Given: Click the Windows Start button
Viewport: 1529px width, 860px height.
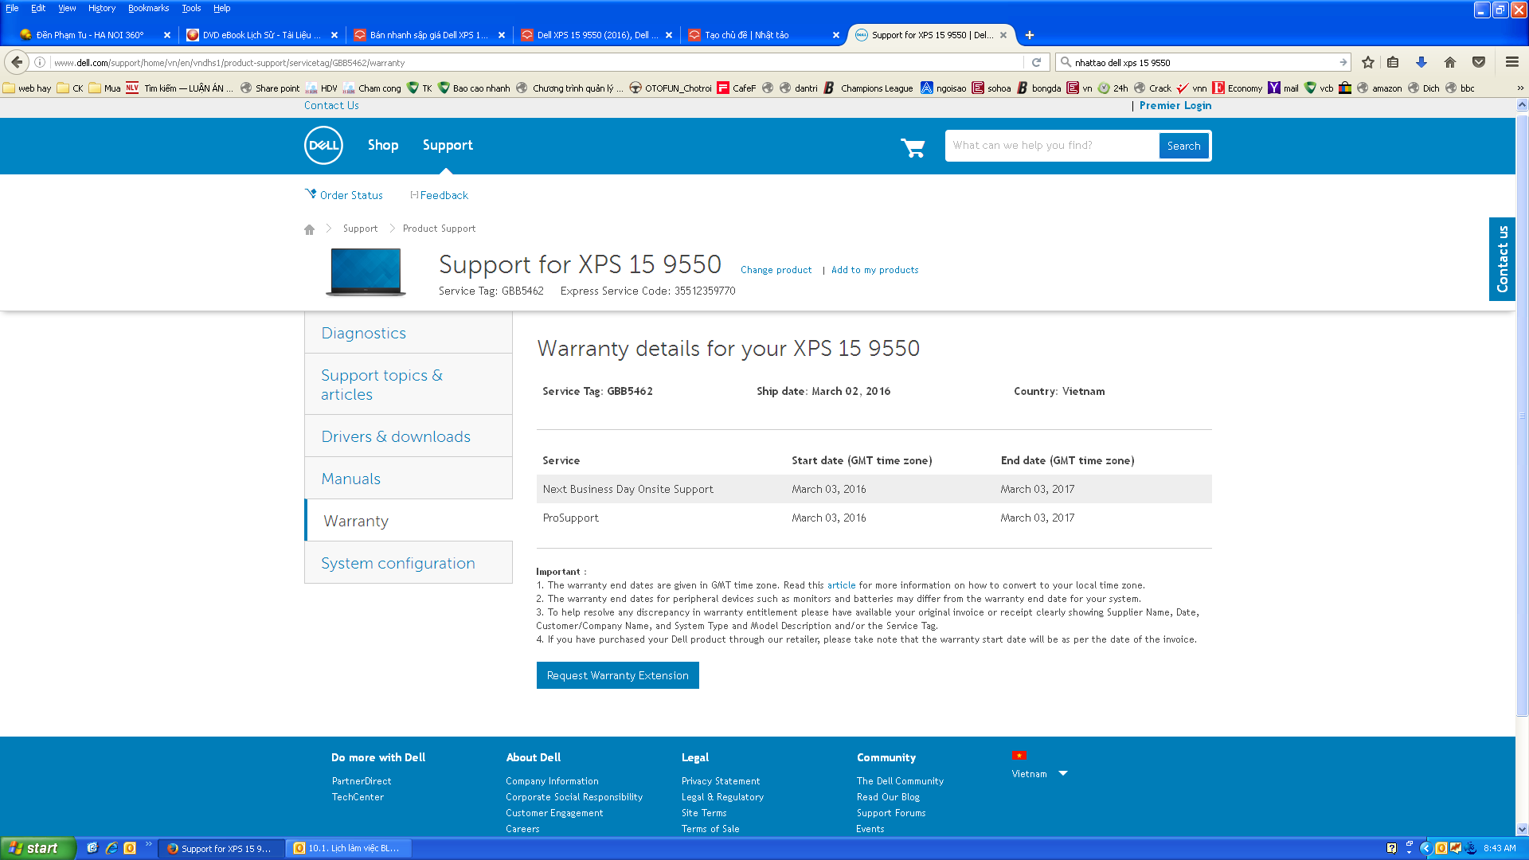Looking at the screenshot, I should pyautogui.click(x=38, y=848).
